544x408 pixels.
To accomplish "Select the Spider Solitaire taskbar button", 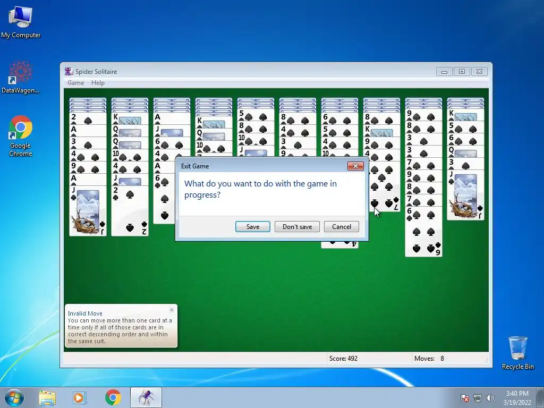I will pos(146,397).
